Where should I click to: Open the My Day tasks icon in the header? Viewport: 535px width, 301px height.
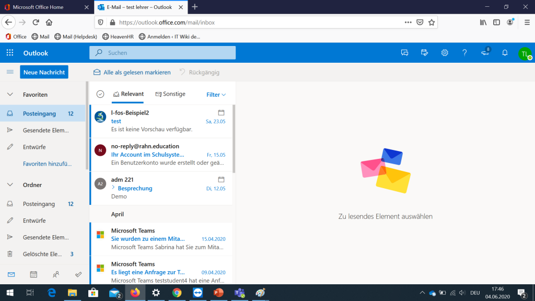[424, 53]
